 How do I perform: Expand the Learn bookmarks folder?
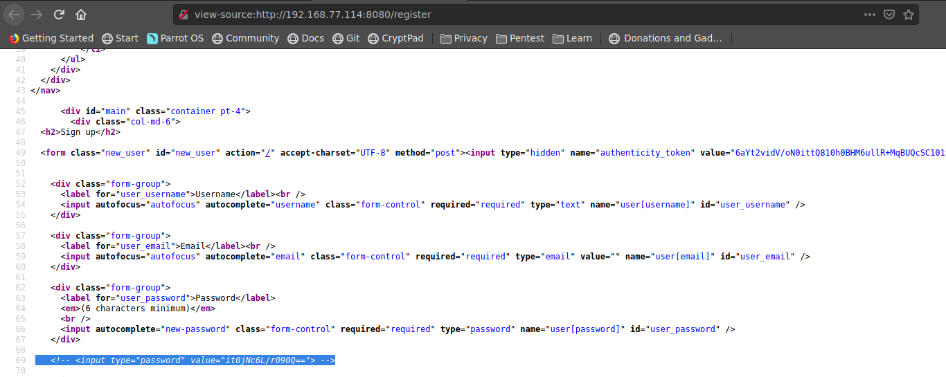pyautogui.click(x=572, y=38)
